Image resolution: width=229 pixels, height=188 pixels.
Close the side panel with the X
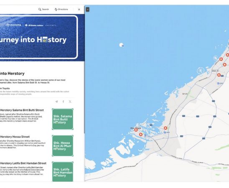point(79,10)
